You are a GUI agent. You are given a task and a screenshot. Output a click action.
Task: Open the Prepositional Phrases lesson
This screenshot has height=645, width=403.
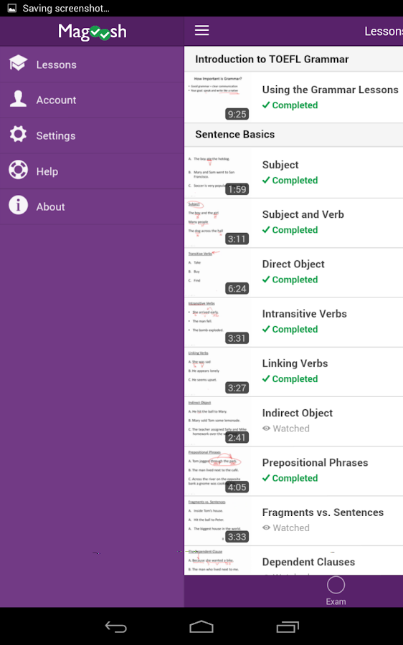(293, 471)
